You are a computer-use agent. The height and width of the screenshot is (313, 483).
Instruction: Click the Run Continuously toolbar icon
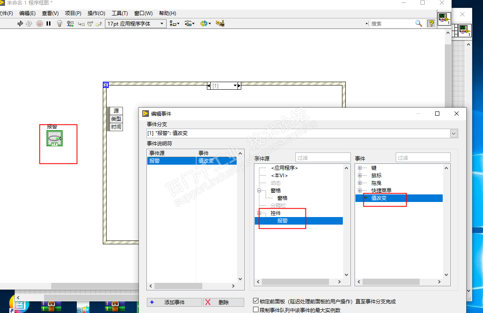pos(29,24)
